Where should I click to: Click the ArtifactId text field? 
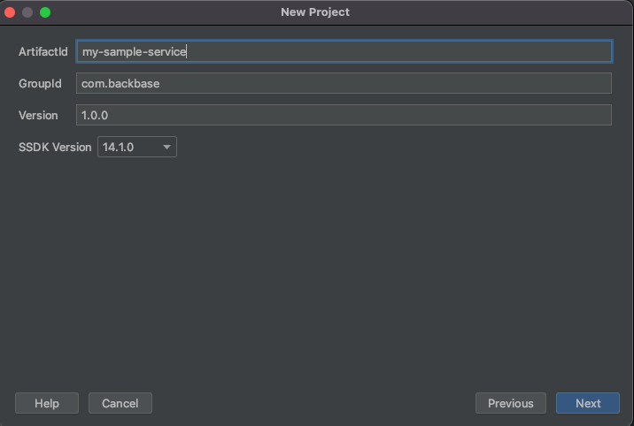(344, 51)
